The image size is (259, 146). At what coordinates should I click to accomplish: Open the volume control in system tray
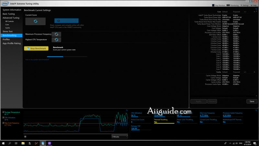237,143
